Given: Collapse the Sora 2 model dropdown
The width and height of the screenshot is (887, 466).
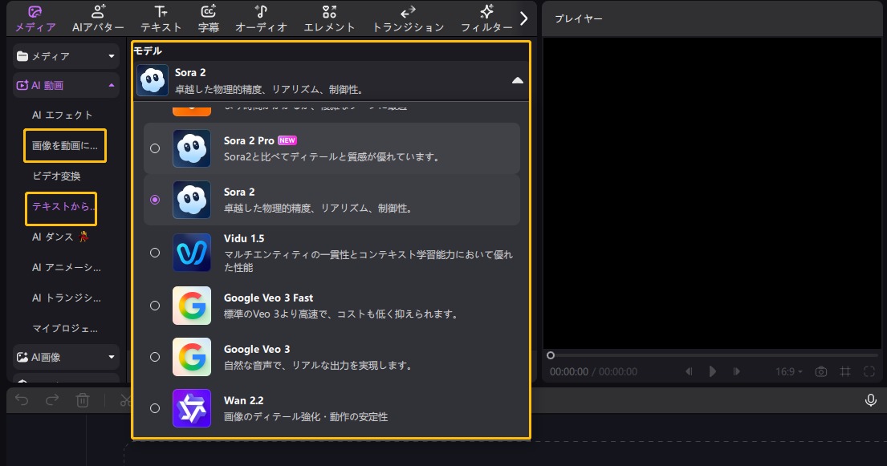Looking at the screenshot, I should [518, 80].
